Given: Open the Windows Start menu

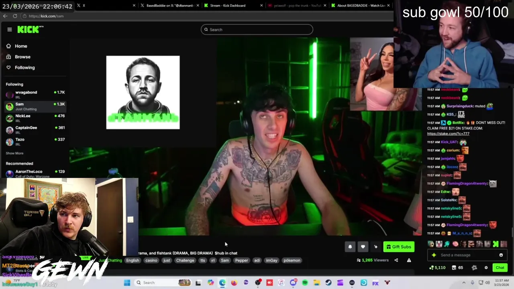Looking at the screenshot, I should [127, 283].
